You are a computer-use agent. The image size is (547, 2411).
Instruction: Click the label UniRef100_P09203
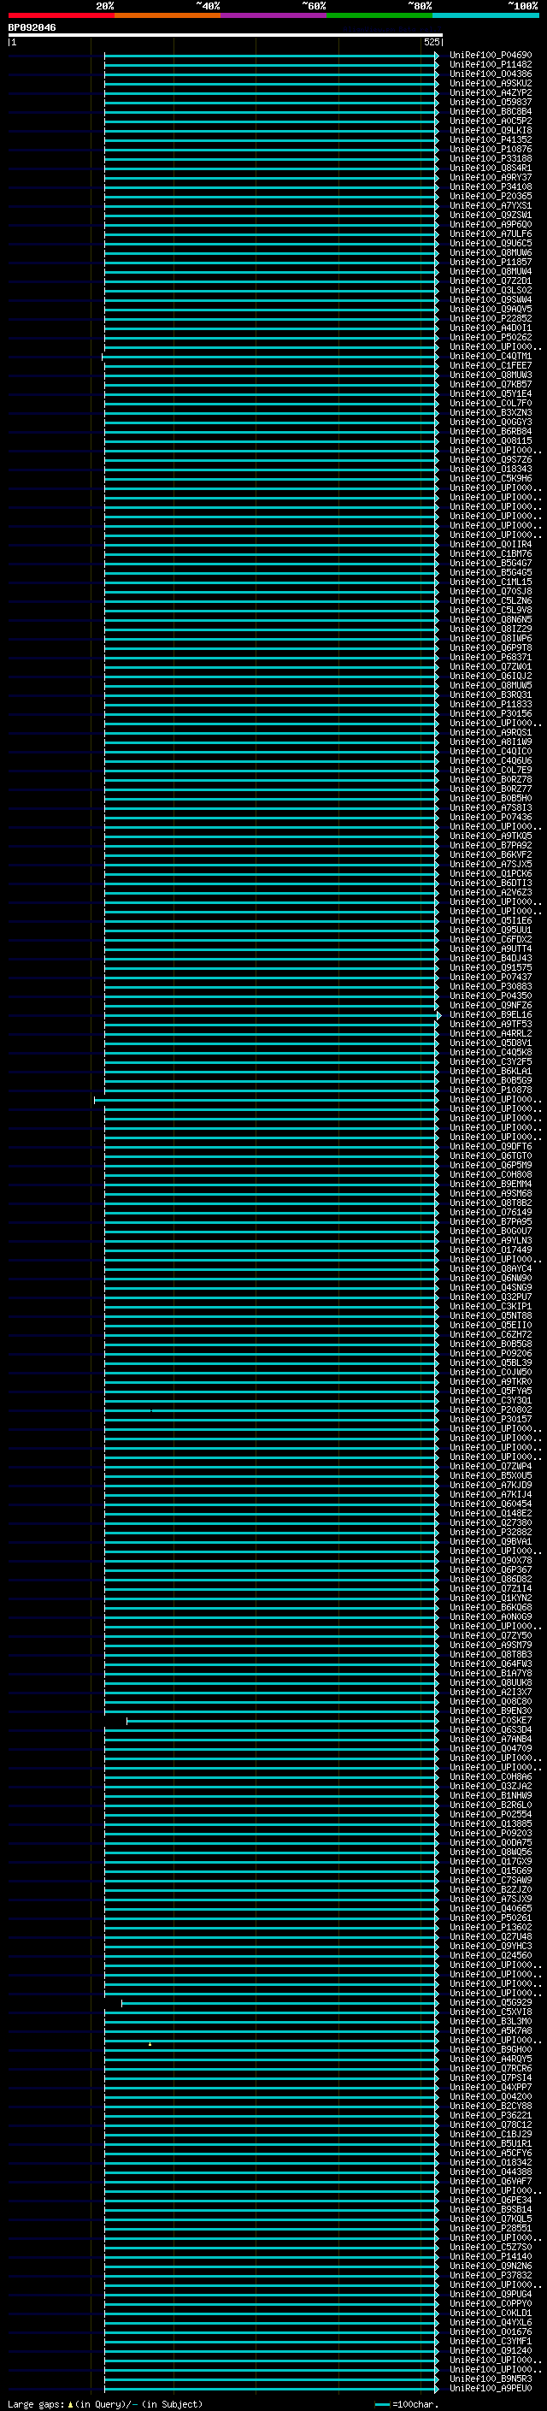tap(491, 1833)
